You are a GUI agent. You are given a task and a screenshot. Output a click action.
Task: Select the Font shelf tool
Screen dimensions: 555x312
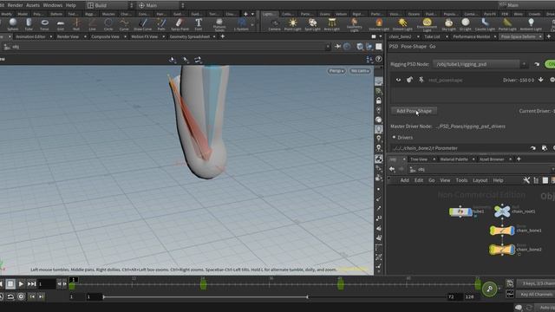coord(199,24)
